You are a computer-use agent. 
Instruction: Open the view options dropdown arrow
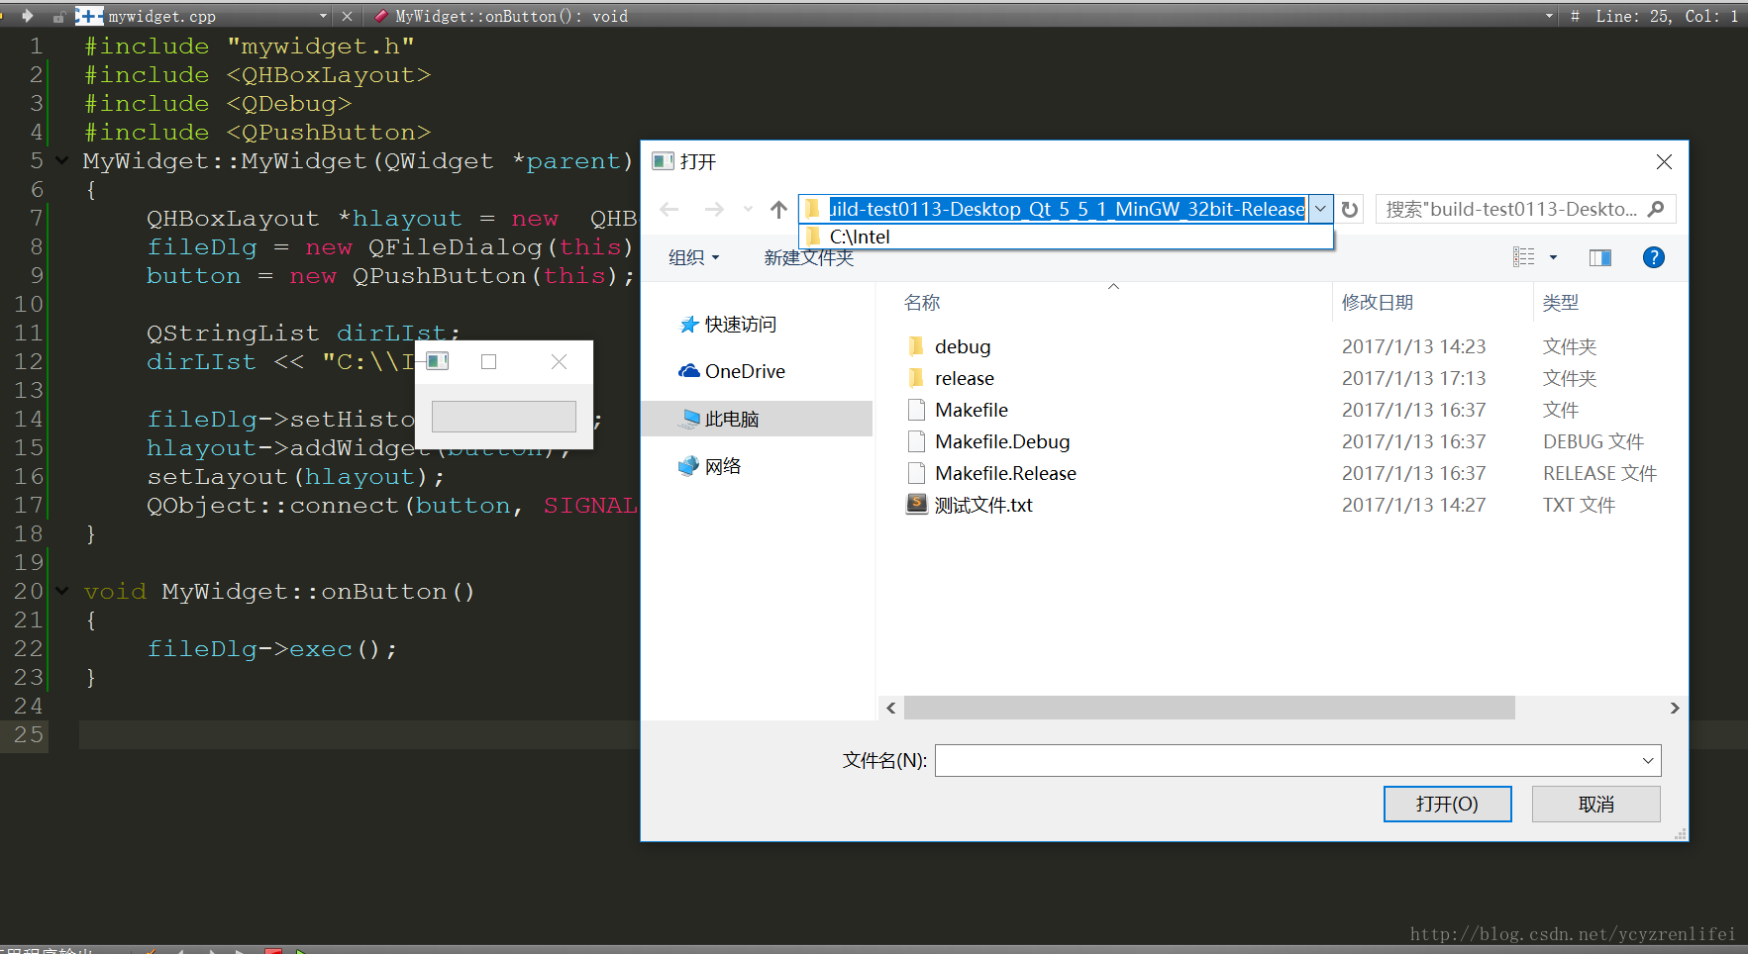1553,257
